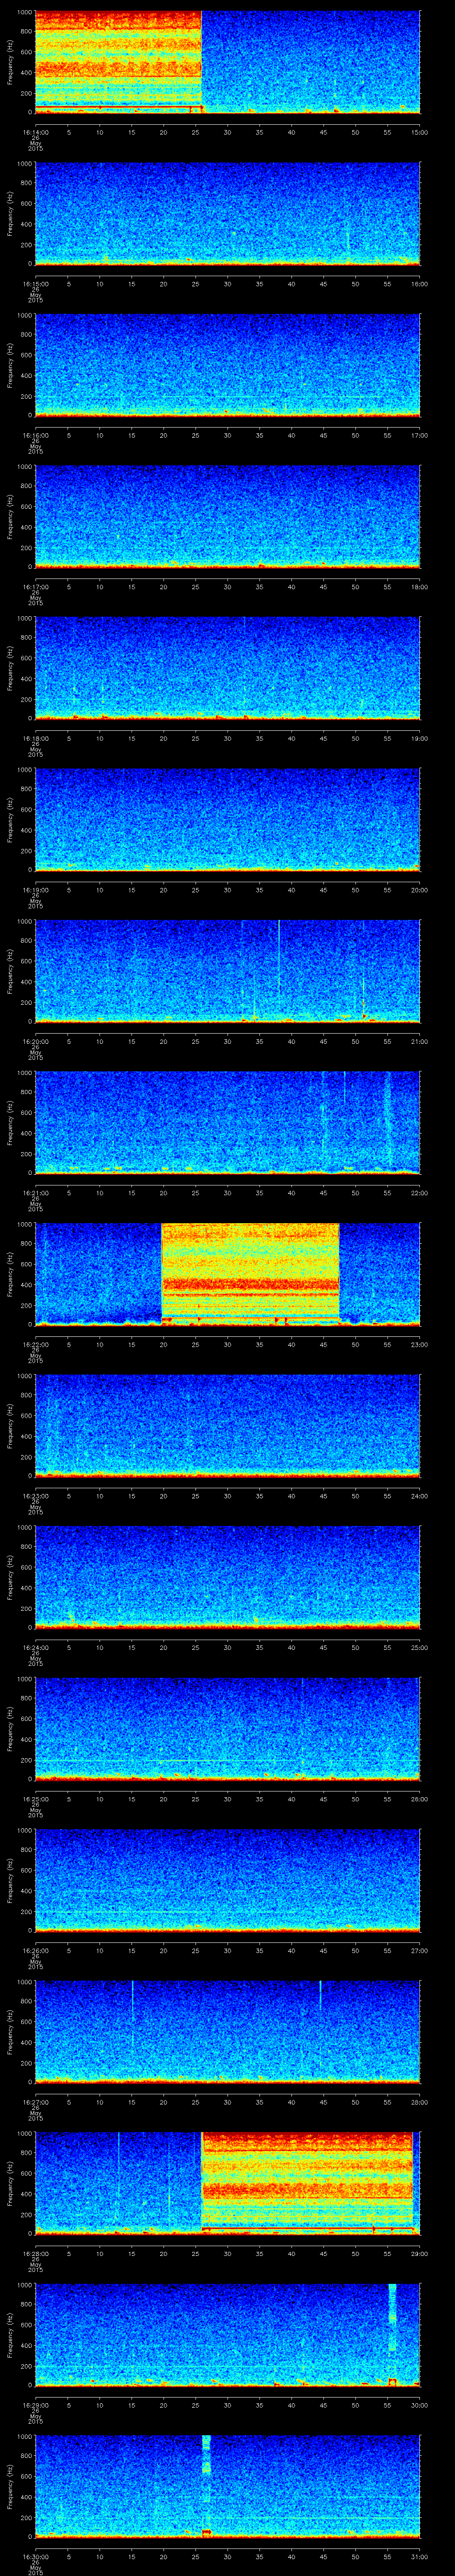
Task: Click the 23:00 end time label
Action: pos(419,1344)
